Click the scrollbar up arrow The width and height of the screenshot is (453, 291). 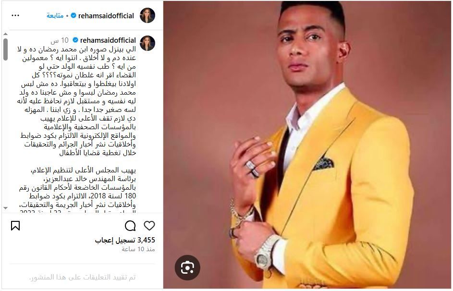(x=5, y=34)
